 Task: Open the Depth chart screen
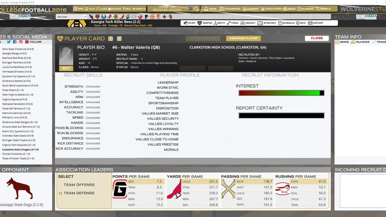[219, 23]
